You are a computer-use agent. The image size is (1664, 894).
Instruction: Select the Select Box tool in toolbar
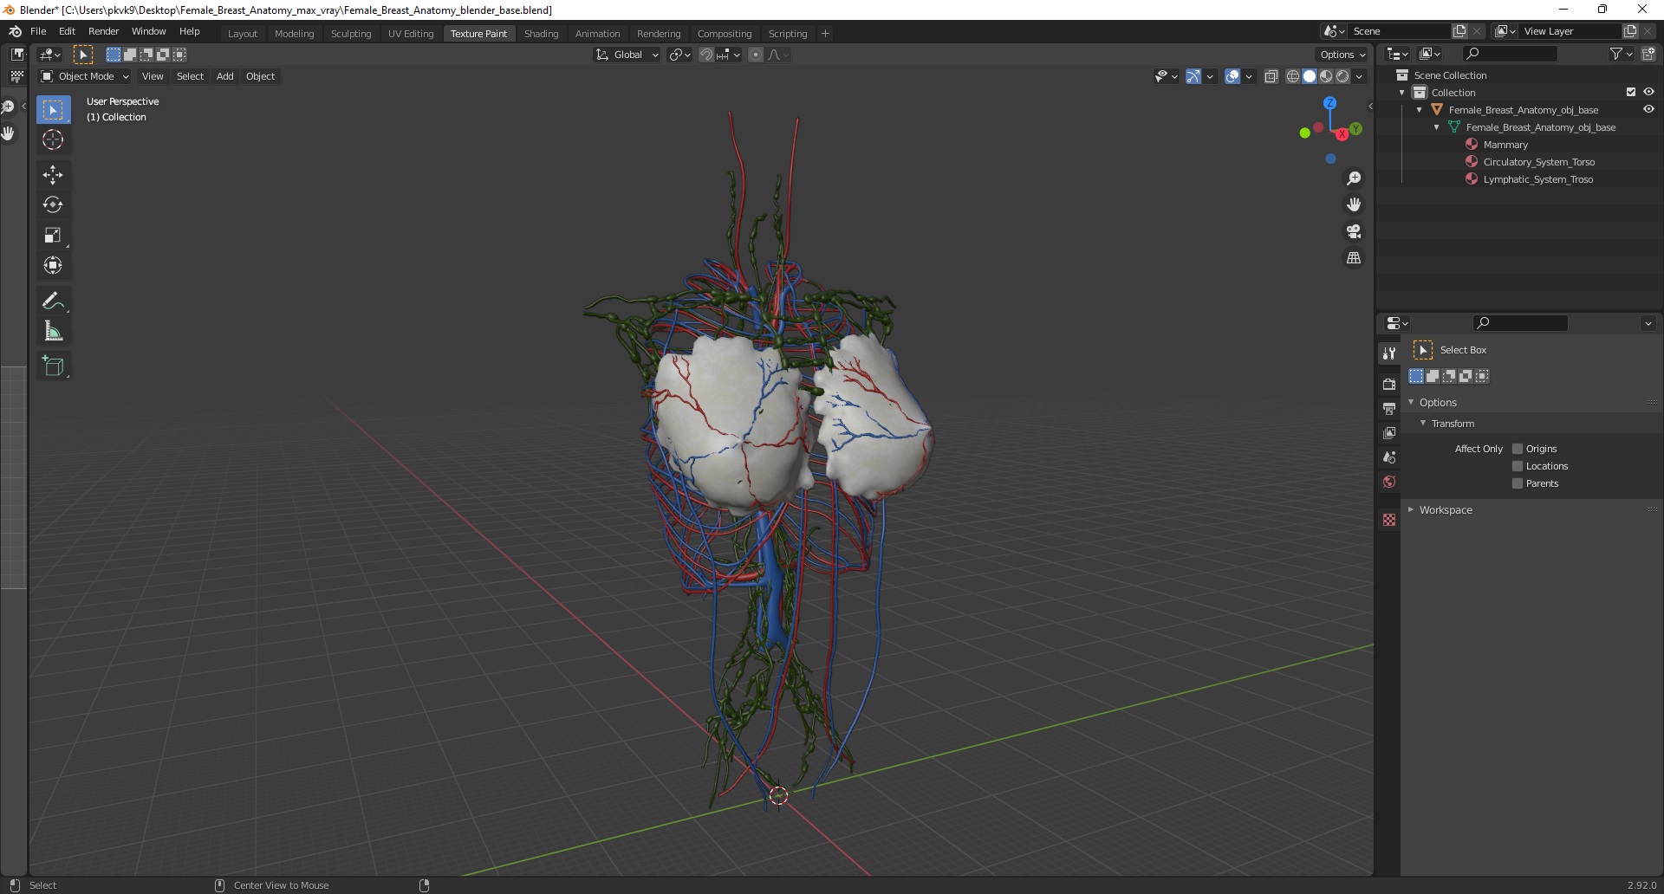(53, 110)
